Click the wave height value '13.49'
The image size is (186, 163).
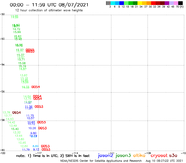point(13,126)
